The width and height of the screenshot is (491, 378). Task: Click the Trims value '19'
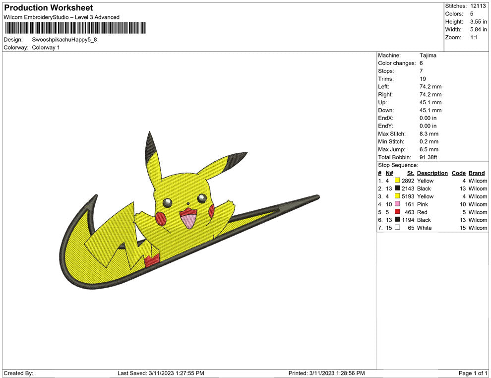tap(423, 79)
